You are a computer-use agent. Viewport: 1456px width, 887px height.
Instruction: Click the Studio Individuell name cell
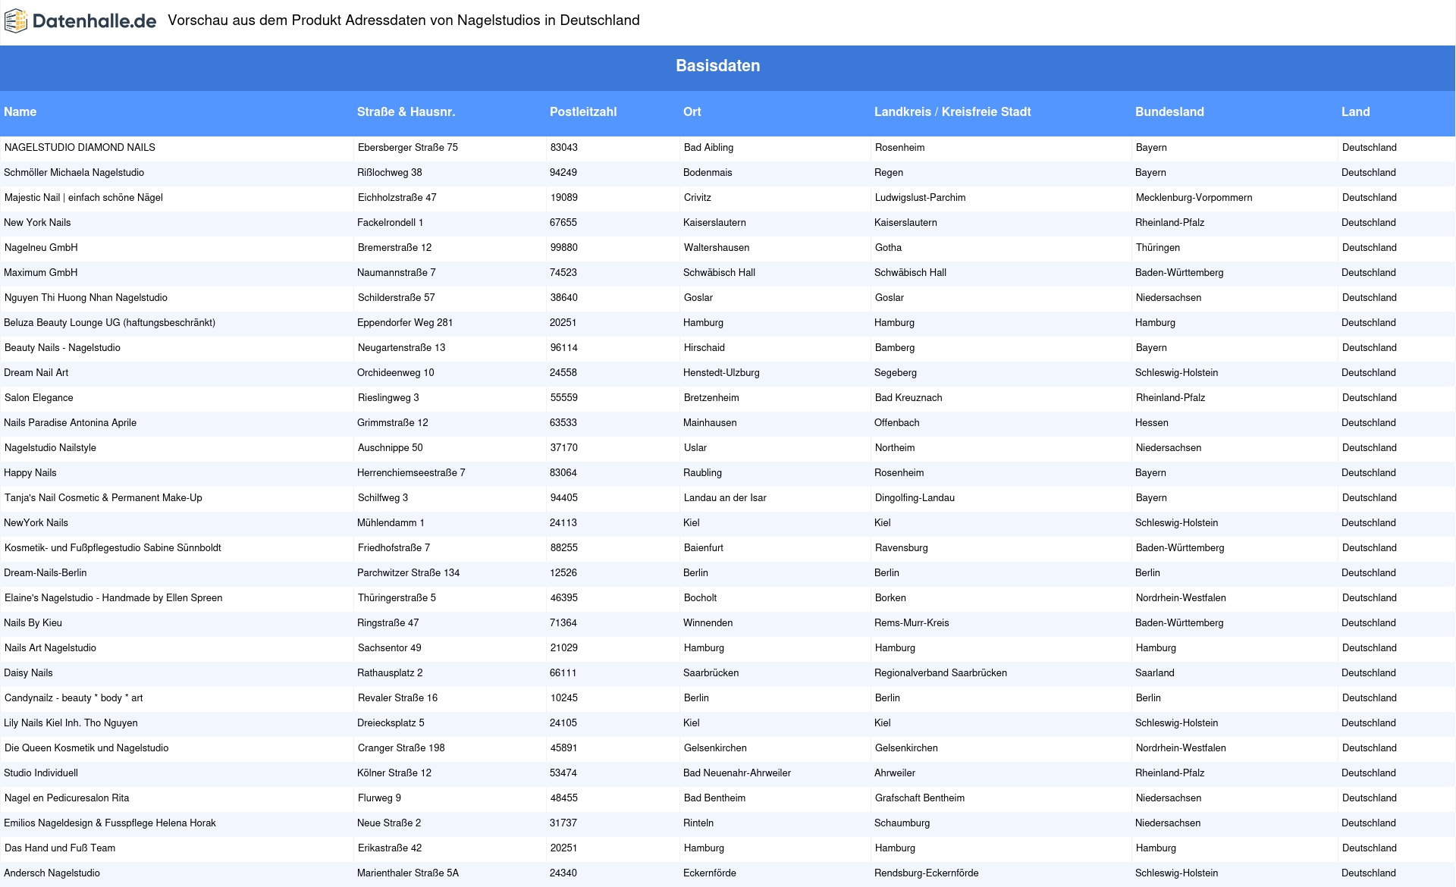[x=41, y=773]
